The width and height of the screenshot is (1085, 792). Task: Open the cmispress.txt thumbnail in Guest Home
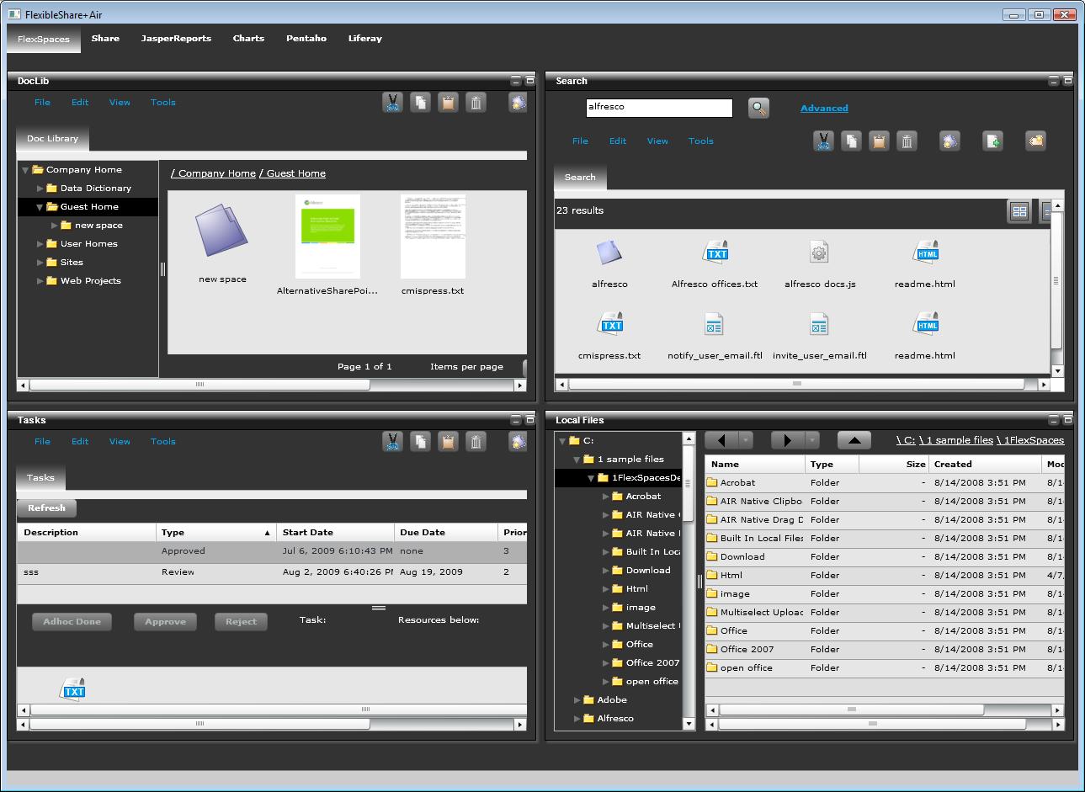pyautogui.click(x=433, y=238)
